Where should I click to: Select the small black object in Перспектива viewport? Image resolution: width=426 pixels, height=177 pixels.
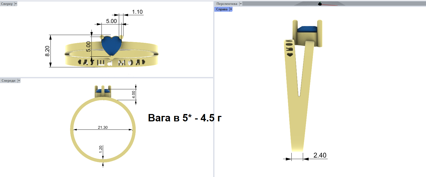320,4
